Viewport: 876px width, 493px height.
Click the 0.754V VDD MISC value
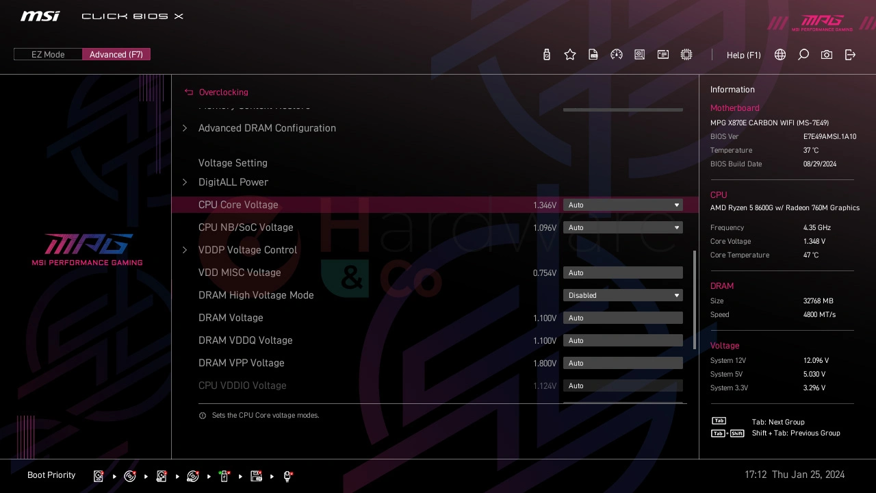pyautogui.click(x=545, y=273)
